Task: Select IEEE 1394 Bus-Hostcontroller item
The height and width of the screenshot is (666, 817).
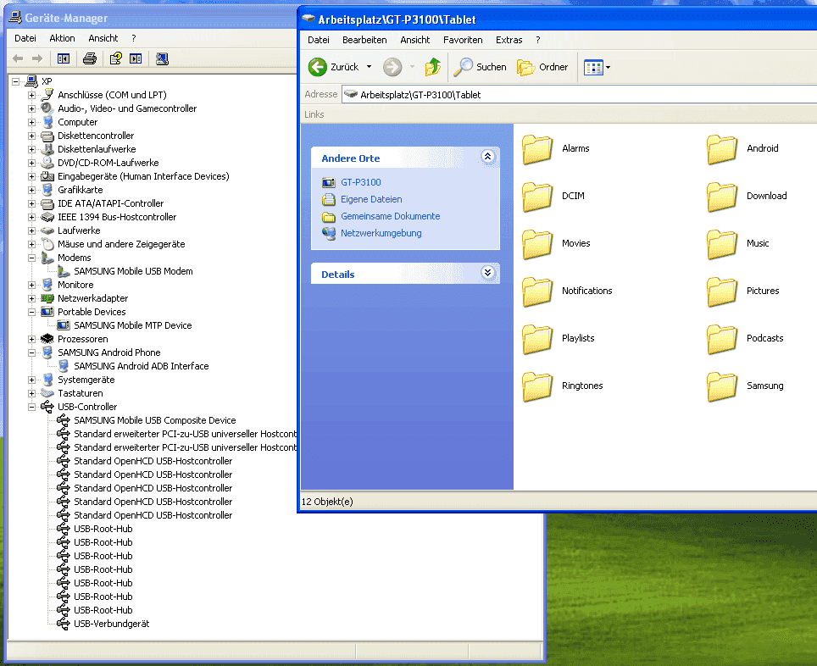Action: pyautogui.click(x=117, y=217)
